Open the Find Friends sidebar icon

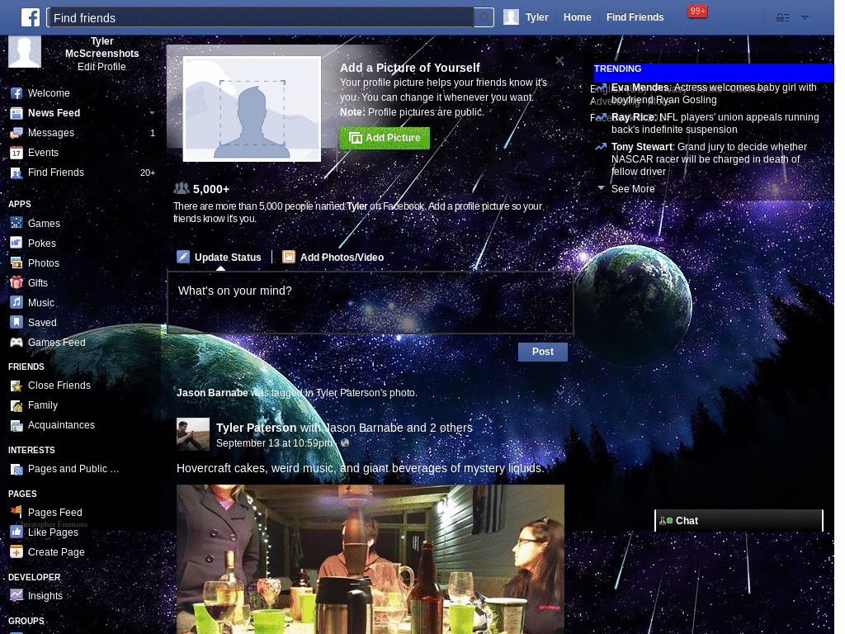pos(17,173)
